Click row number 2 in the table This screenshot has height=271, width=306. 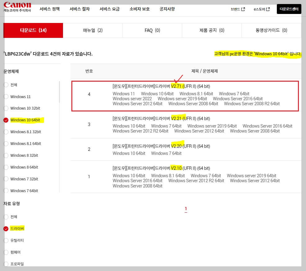(x=89, y=149)
